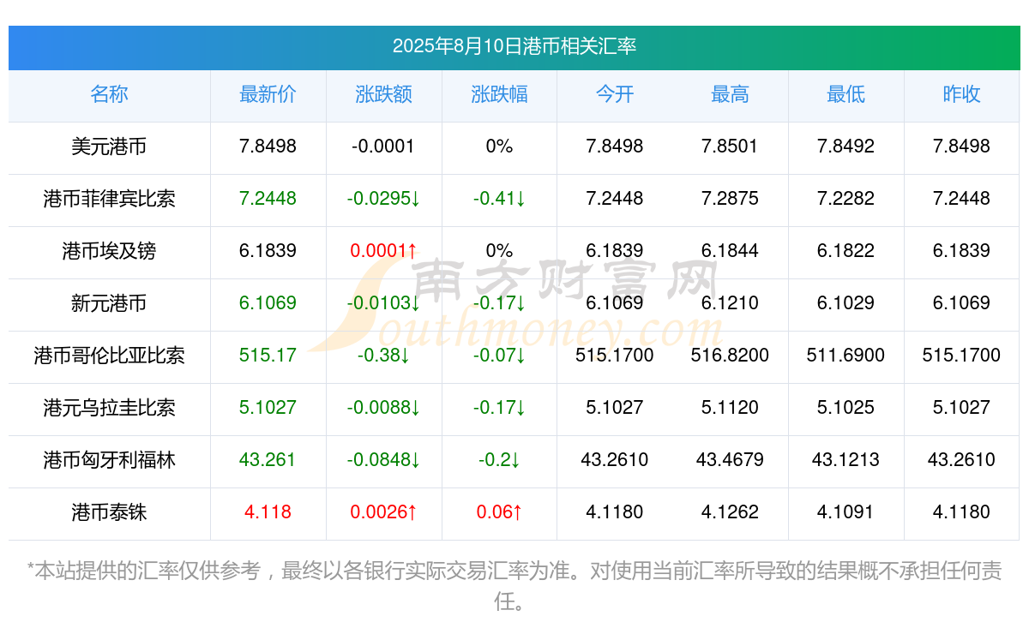The width and height of the screenshot is (1029, 628).
Task: Click low value 7.8492
Action: click(845, 147)
